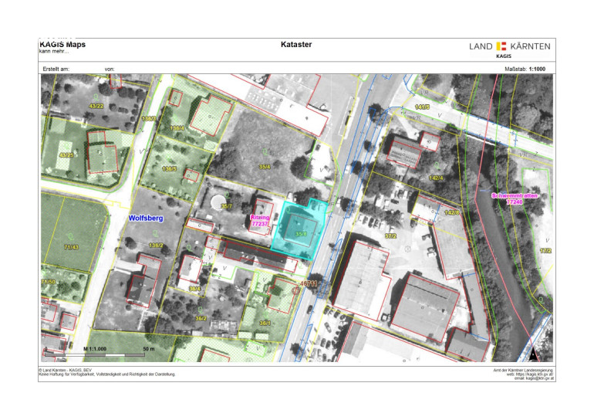Click the Erstellt am field
594x420 pixels.
tap(55, 69)
